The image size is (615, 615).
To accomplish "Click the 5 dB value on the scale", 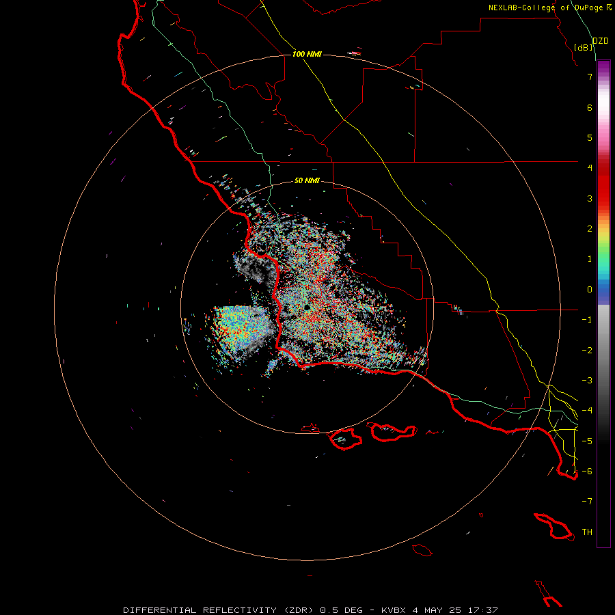I will (590, 137).
